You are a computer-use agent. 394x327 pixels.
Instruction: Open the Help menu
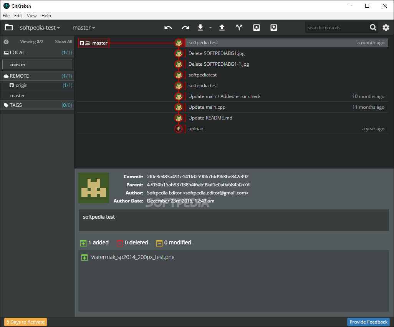[x=46, y=16]
